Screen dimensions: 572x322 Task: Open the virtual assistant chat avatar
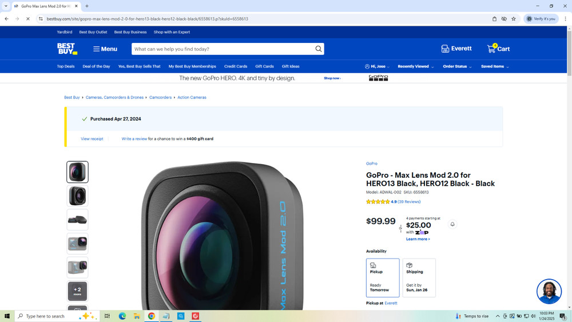pos(549,291)
